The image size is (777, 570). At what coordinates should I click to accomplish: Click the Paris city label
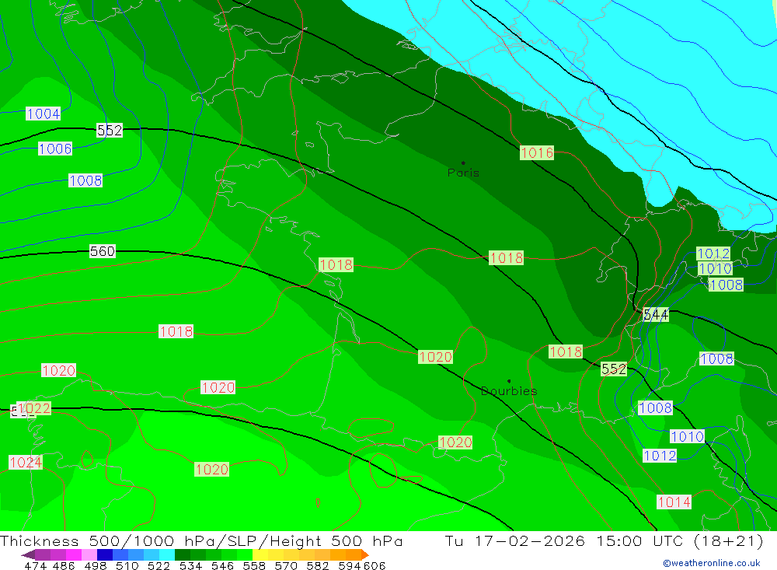463,173
